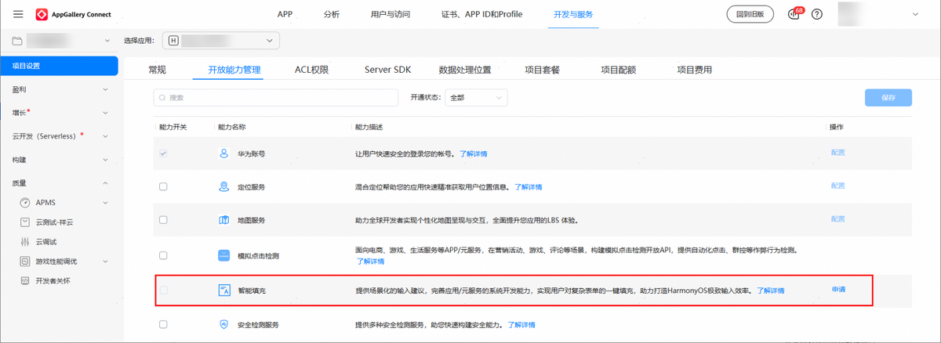This screenshot has height=343, width=941.
Task: Click the 安全检测服务 shield icon
Action: [223, 324]
